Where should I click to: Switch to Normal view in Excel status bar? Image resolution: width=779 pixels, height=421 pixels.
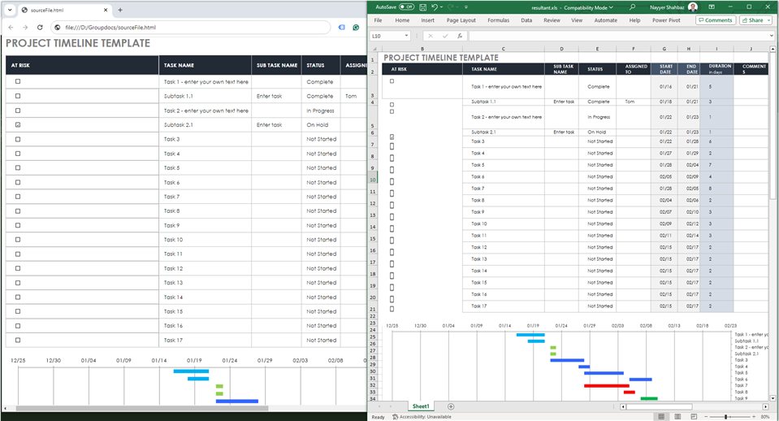(x=661, y=416)
